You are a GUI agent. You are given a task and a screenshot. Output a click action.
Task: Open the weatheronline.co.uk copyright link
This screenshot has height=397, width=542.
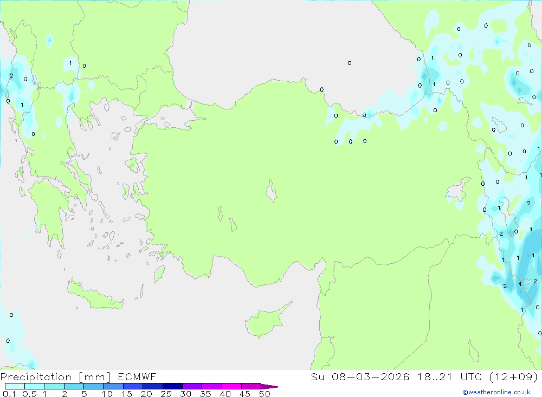496,392
